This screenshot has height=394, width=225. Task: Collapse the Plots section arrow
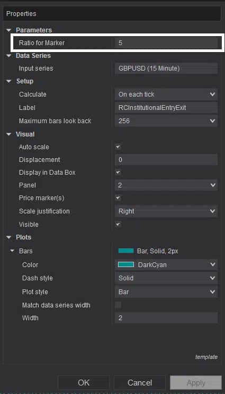pyautogui.click(x=9, y=237)
